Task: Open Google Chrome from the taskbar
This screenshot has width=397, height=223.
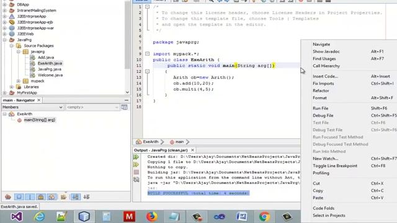Action: pos(264,217)
